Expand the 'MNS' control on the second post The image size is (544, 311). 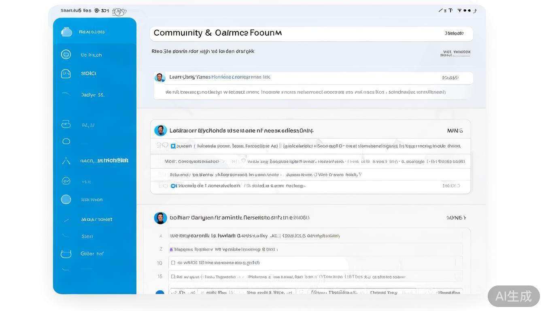click(455, 131)
